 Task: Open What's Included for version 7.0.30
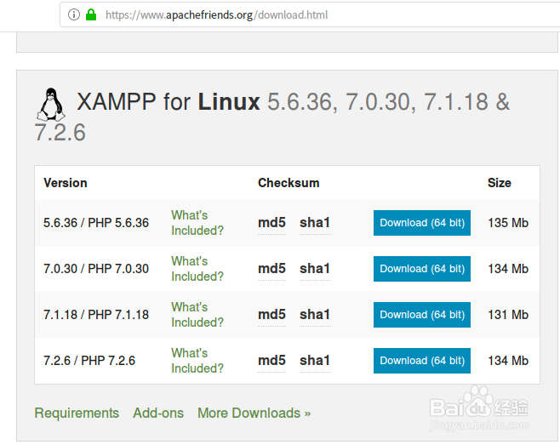[197, 269]
